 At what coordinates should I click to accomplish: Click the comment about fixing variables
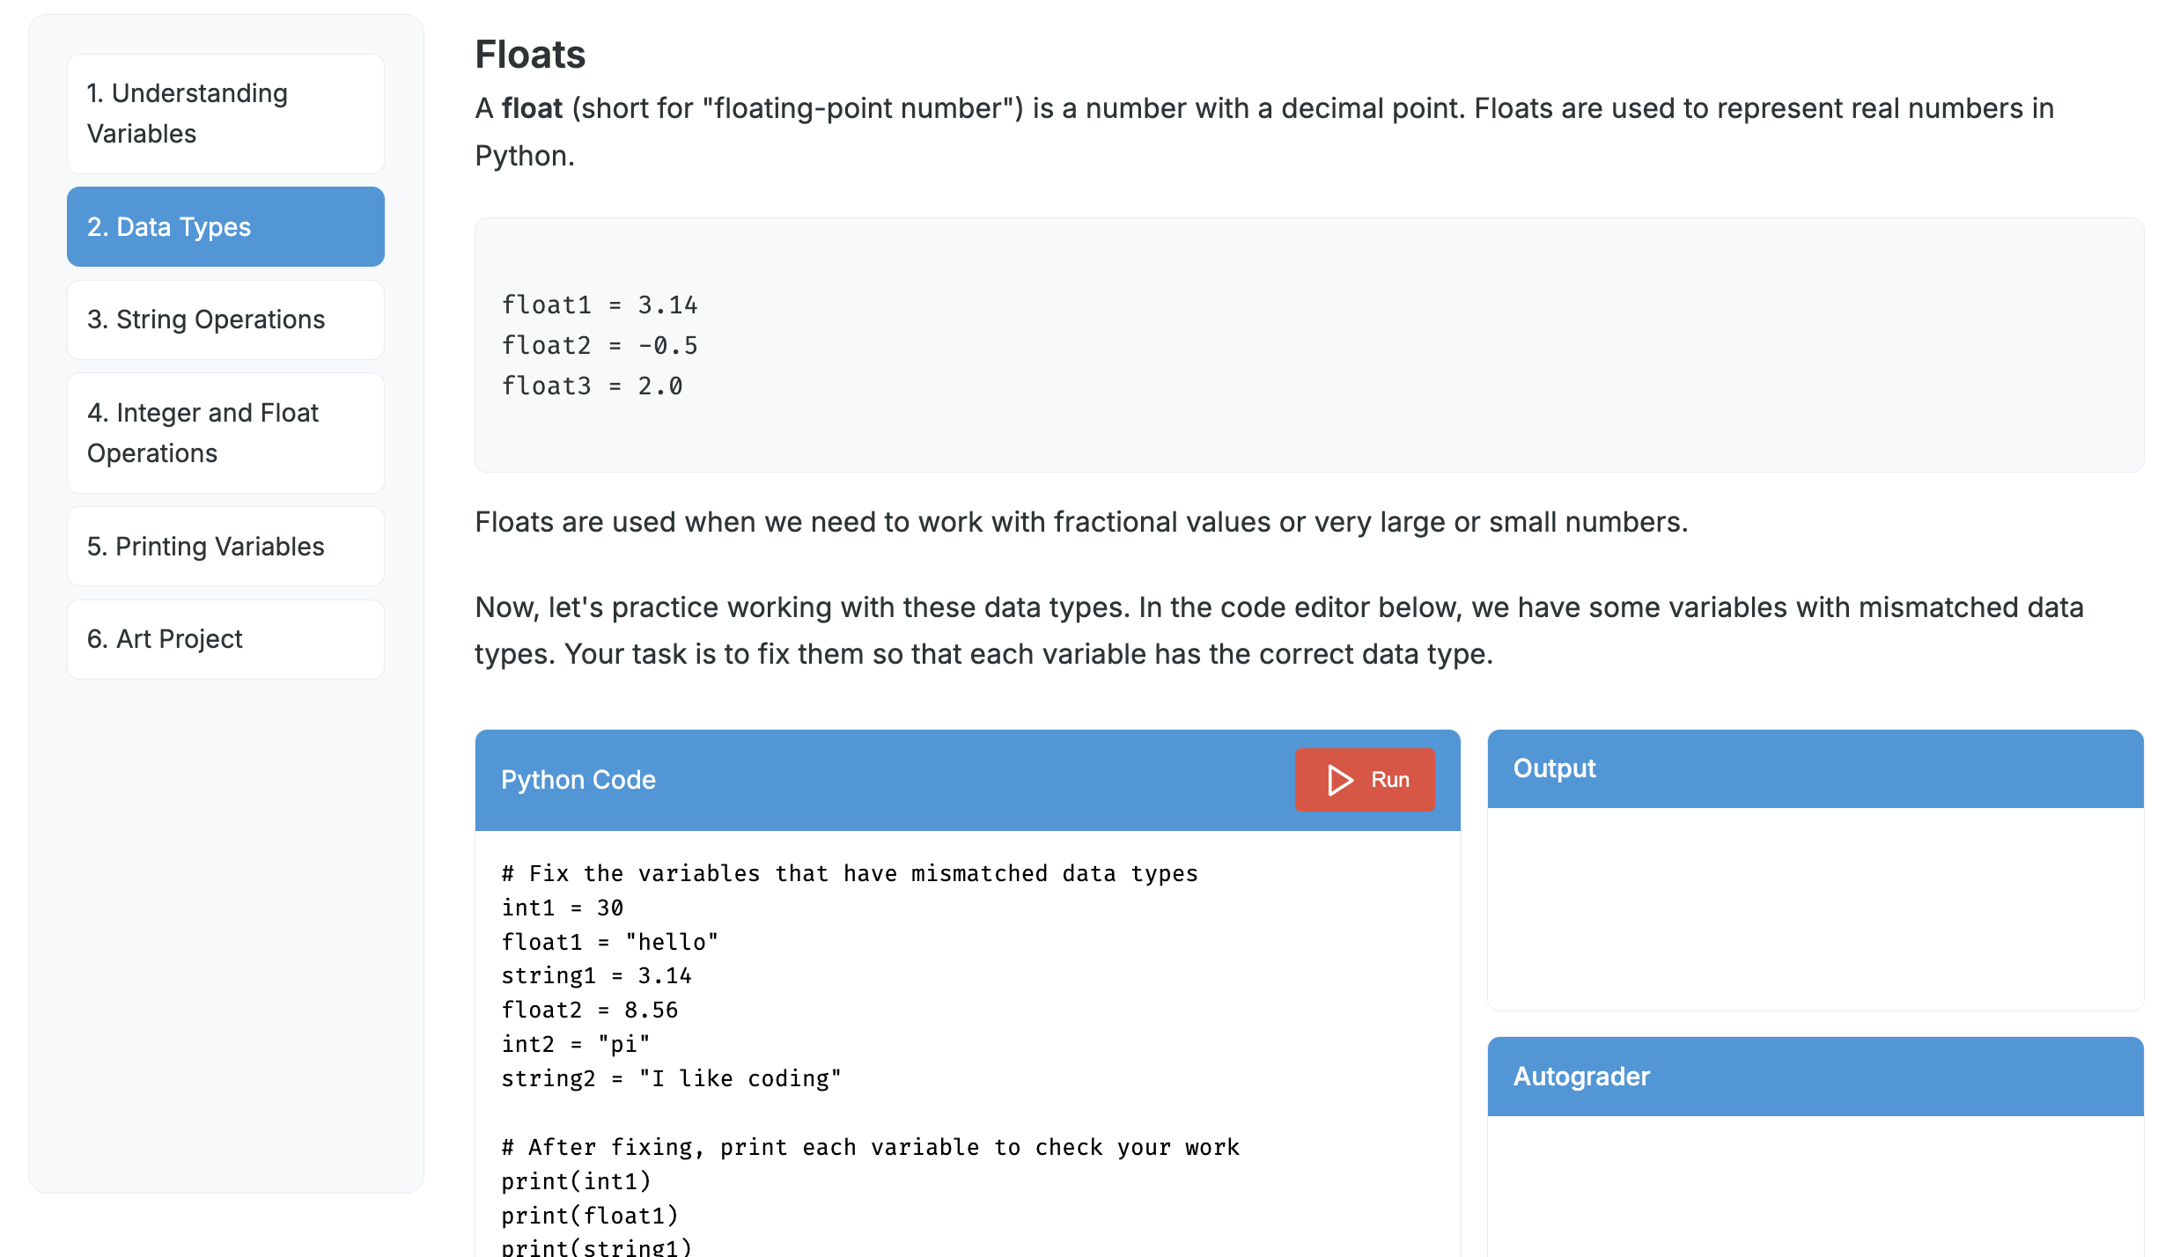tap(850, 873)
